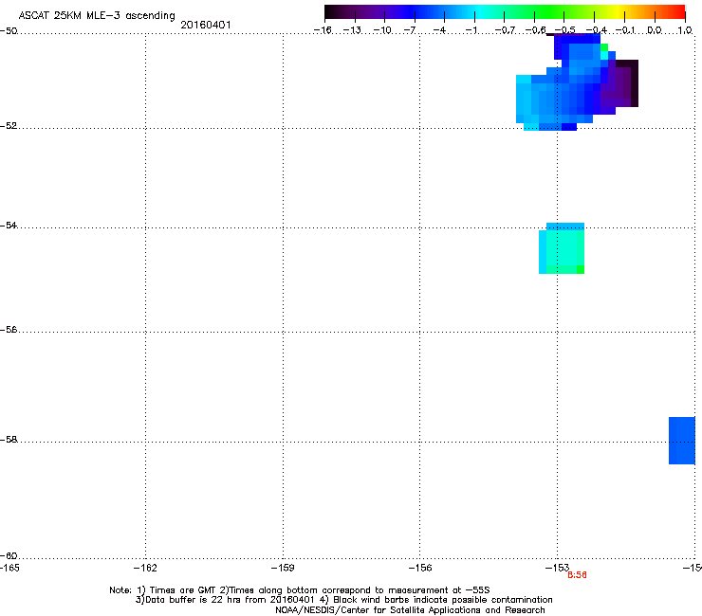This screenshot has height=616, width=702.
Task: Click the red 8:58 time label
Action: tap(577, 575)
